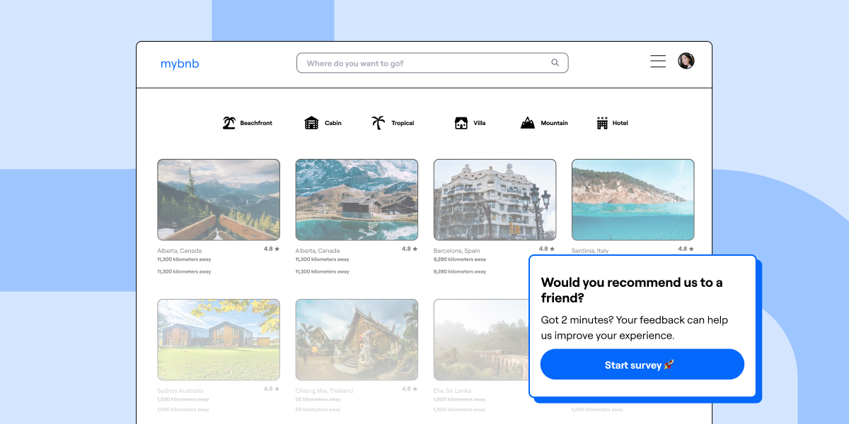Open the profile avatar menu
This screenshot has height=424, width=849.
click(x=686, y=61)
